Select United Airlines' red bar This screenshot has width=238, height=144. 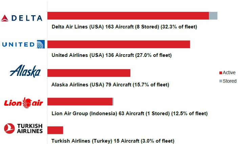[118, 44]
